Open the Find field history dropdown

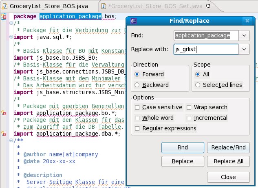click(244, 36)
